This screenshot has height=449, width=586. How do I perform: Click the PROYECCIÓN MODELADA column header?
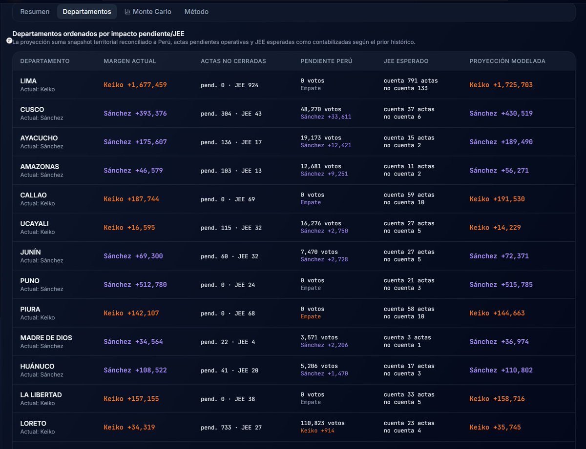pos(507,61)
